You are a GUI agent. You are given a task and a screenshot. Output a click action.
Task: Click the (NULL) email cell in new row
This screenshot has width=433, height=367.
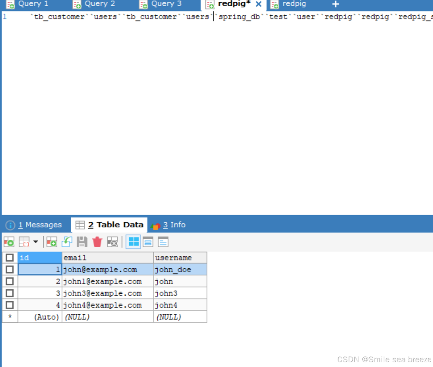point(108,317)
